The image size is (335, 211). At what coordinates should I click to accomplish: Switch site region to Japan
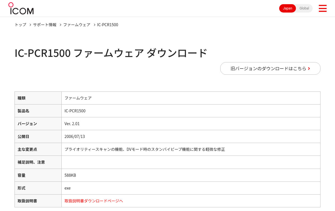coord(288,8)
